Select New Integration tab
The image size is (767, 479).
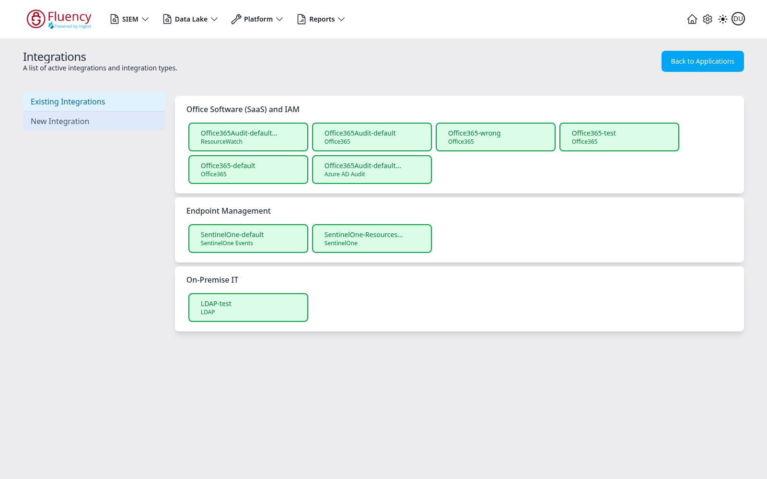[94, 121]
